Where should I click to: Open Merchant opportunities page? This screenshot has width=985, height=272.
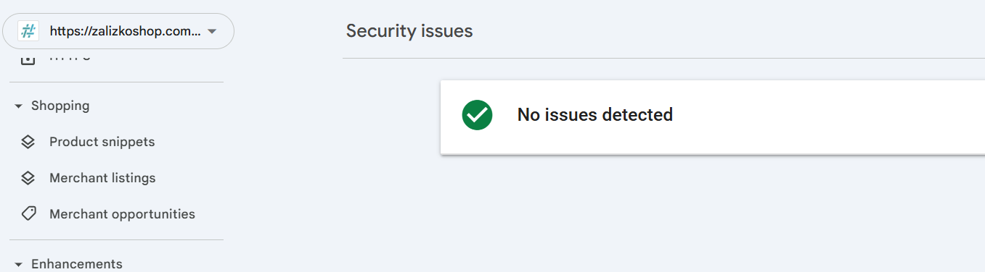[122, 214]
